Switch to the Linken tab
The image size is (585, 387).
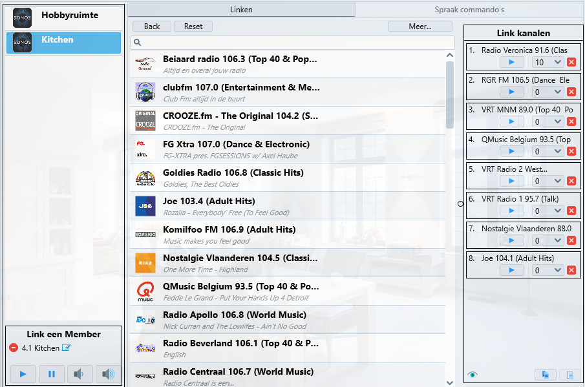click(x=241, y=10)
